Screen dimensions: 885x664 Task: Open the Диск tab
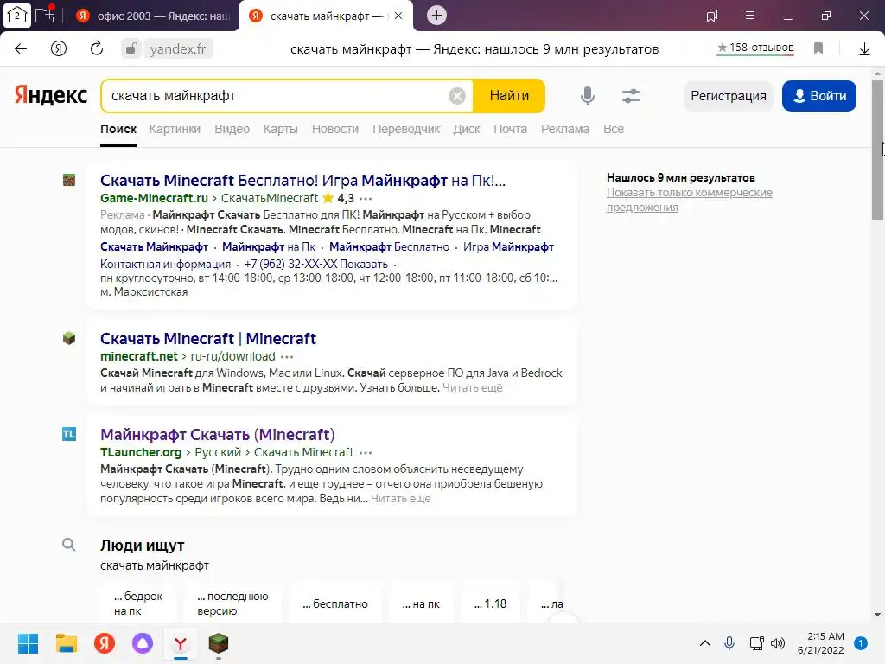(x=467, y=130)
